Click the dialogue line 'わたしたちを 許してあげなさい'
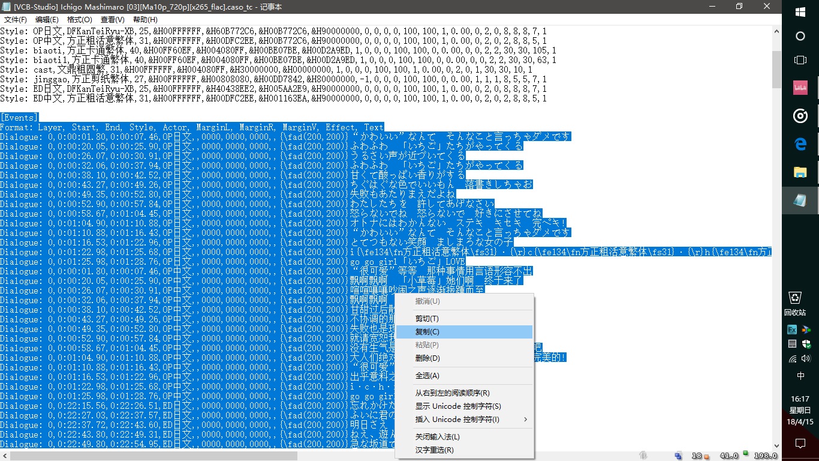Viewport: 819px width, 461px height. (x=247, y=204)
